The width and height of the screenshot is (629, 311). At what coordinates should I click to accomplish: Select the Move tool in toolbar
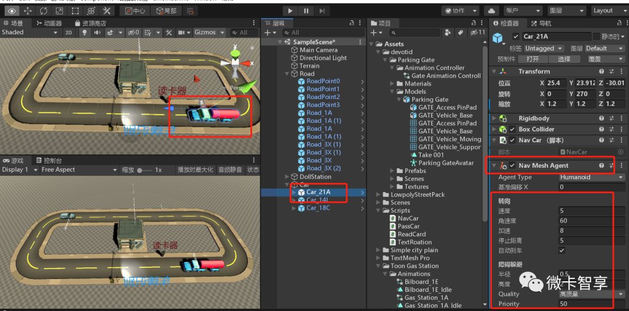[x=28, y=10]
